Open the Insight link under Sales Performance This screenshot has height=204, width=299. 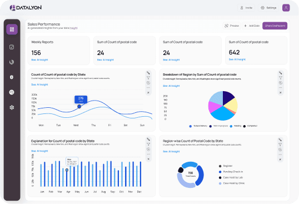coord(73,28)
